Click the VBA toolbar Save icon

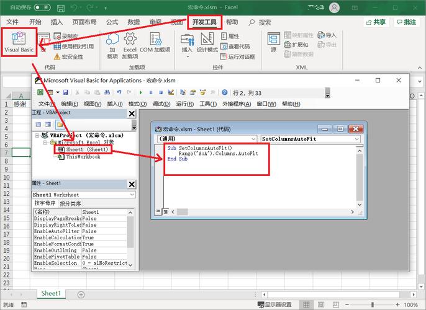click(x=65, y=92)
